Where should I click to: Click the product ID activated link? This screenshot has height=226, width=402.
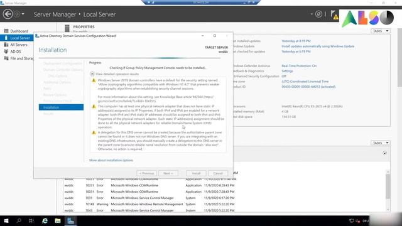pos(308,87)
